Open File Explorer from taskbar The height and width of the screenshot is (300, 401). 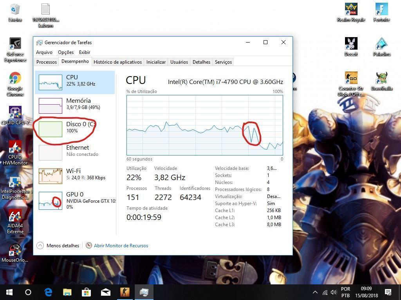pos(67,292)
